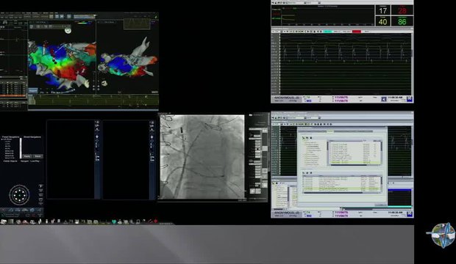Click the cyan highlighted button in recording toolbar
The width and height of the screenshot is (456, 264).
click(328, 32)
